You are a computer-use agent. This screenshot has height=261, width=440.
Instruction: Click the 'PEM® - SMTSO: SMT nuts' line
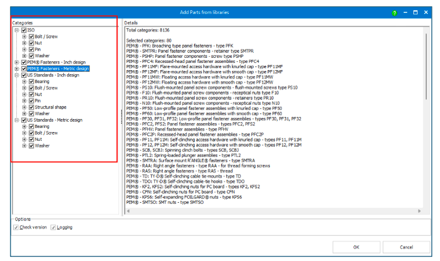tap(165, 202)
